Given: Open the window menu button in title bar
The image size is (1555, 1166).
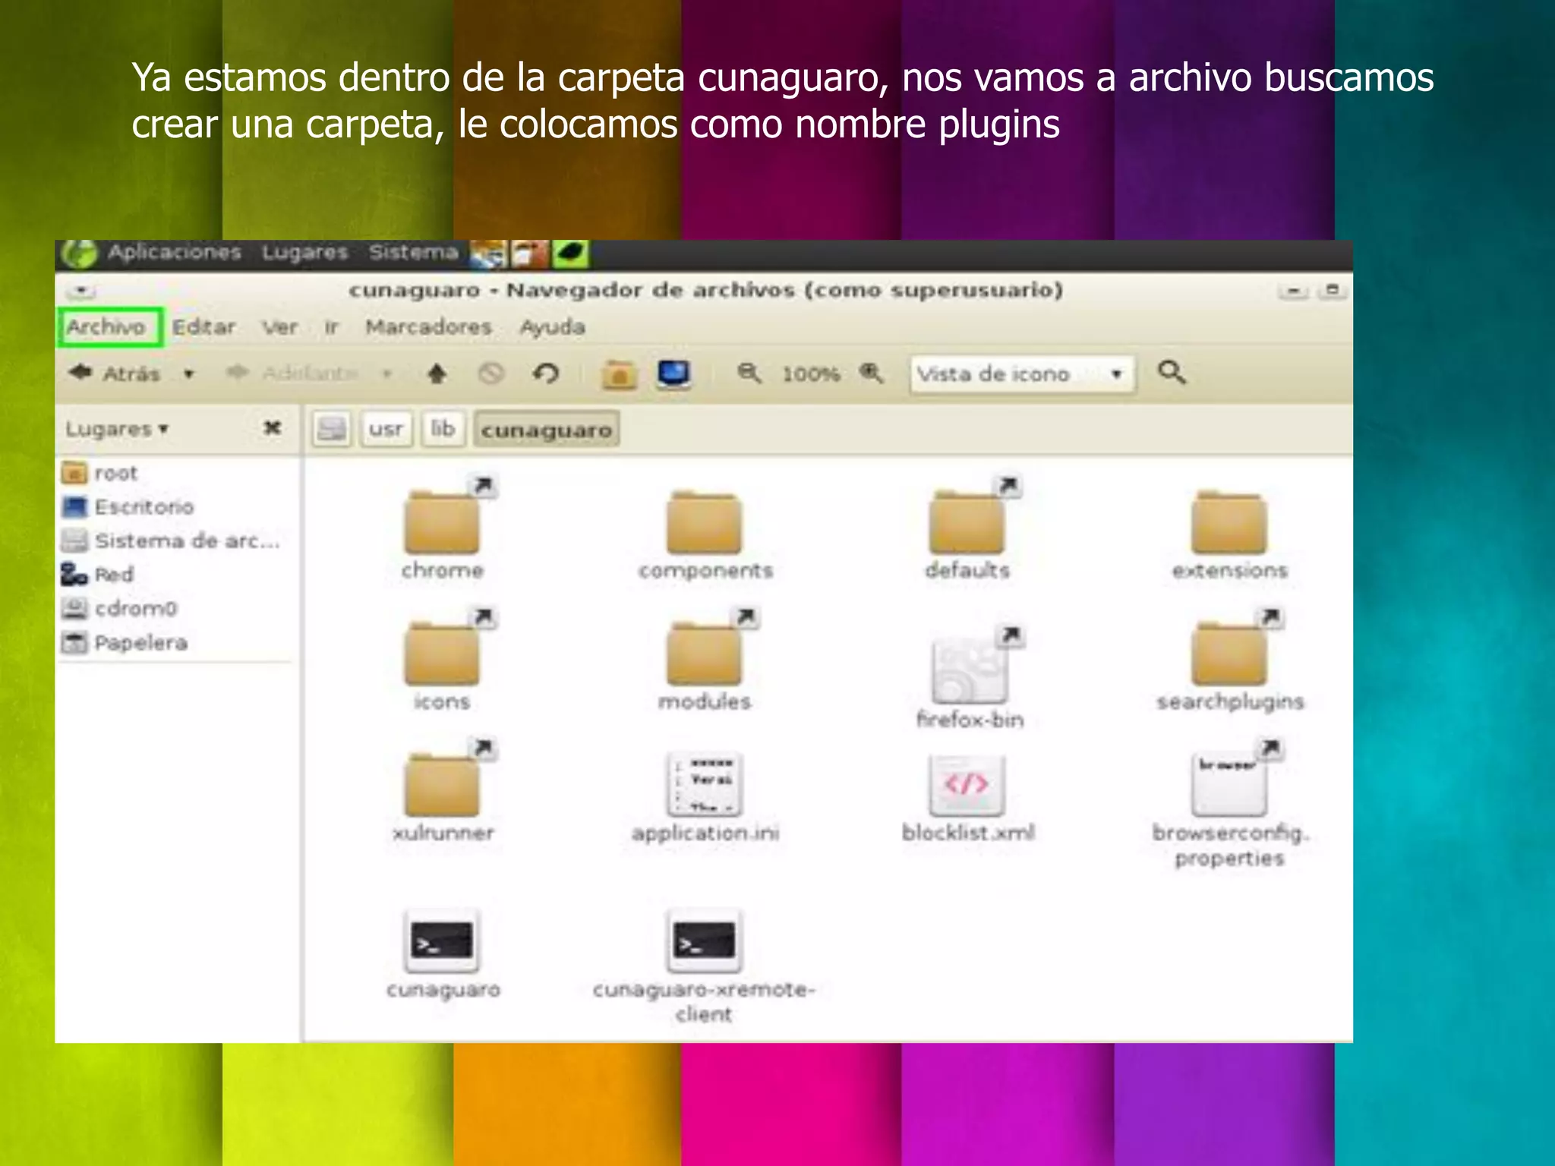Looking at the screenshot, I should pos(80,291).
